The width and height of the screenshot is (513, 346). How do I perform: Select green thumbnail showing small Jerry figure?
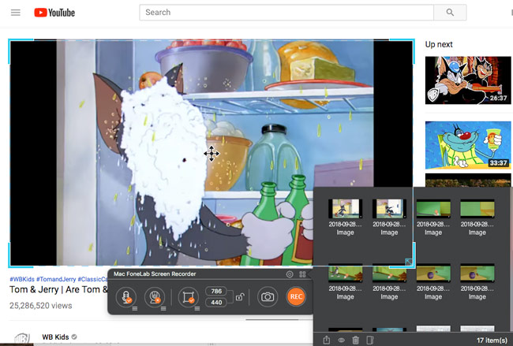pos(433,209)
